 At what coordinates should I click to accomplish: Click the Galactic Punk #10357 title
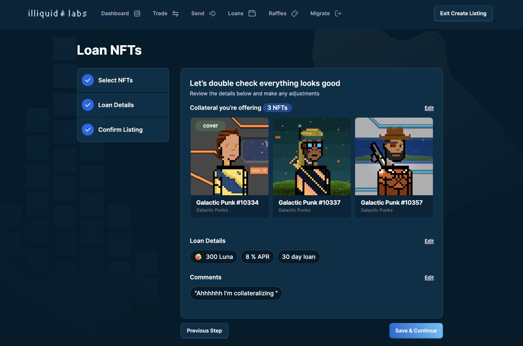coord(392,203)
